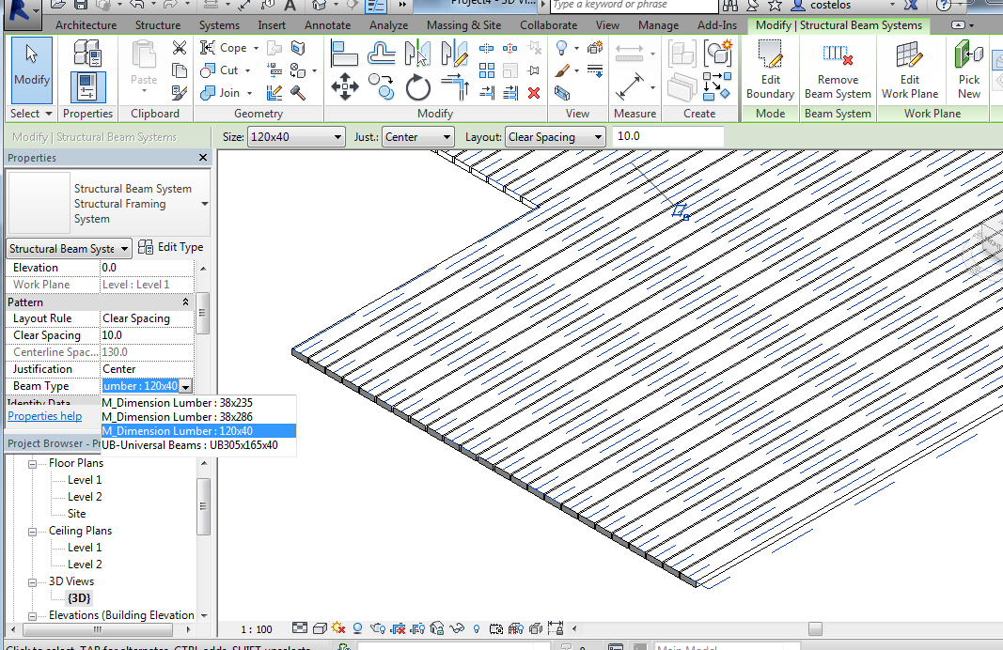
Task: Choose M_Dimension Lumber : 38x286 from list
Action: tap(177, 416)
